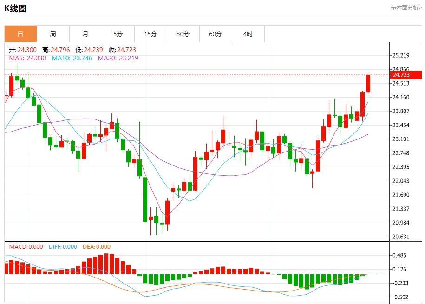Click the red 24.723 current price tag
This screenshot has width=425, height=304.
[405, 75]
